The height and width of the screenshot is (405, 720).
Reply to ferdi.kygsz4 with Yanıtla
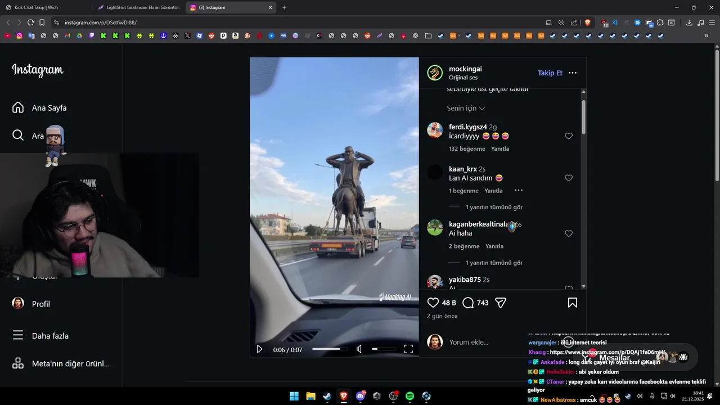pyautogui.click(x=500, y=149)
